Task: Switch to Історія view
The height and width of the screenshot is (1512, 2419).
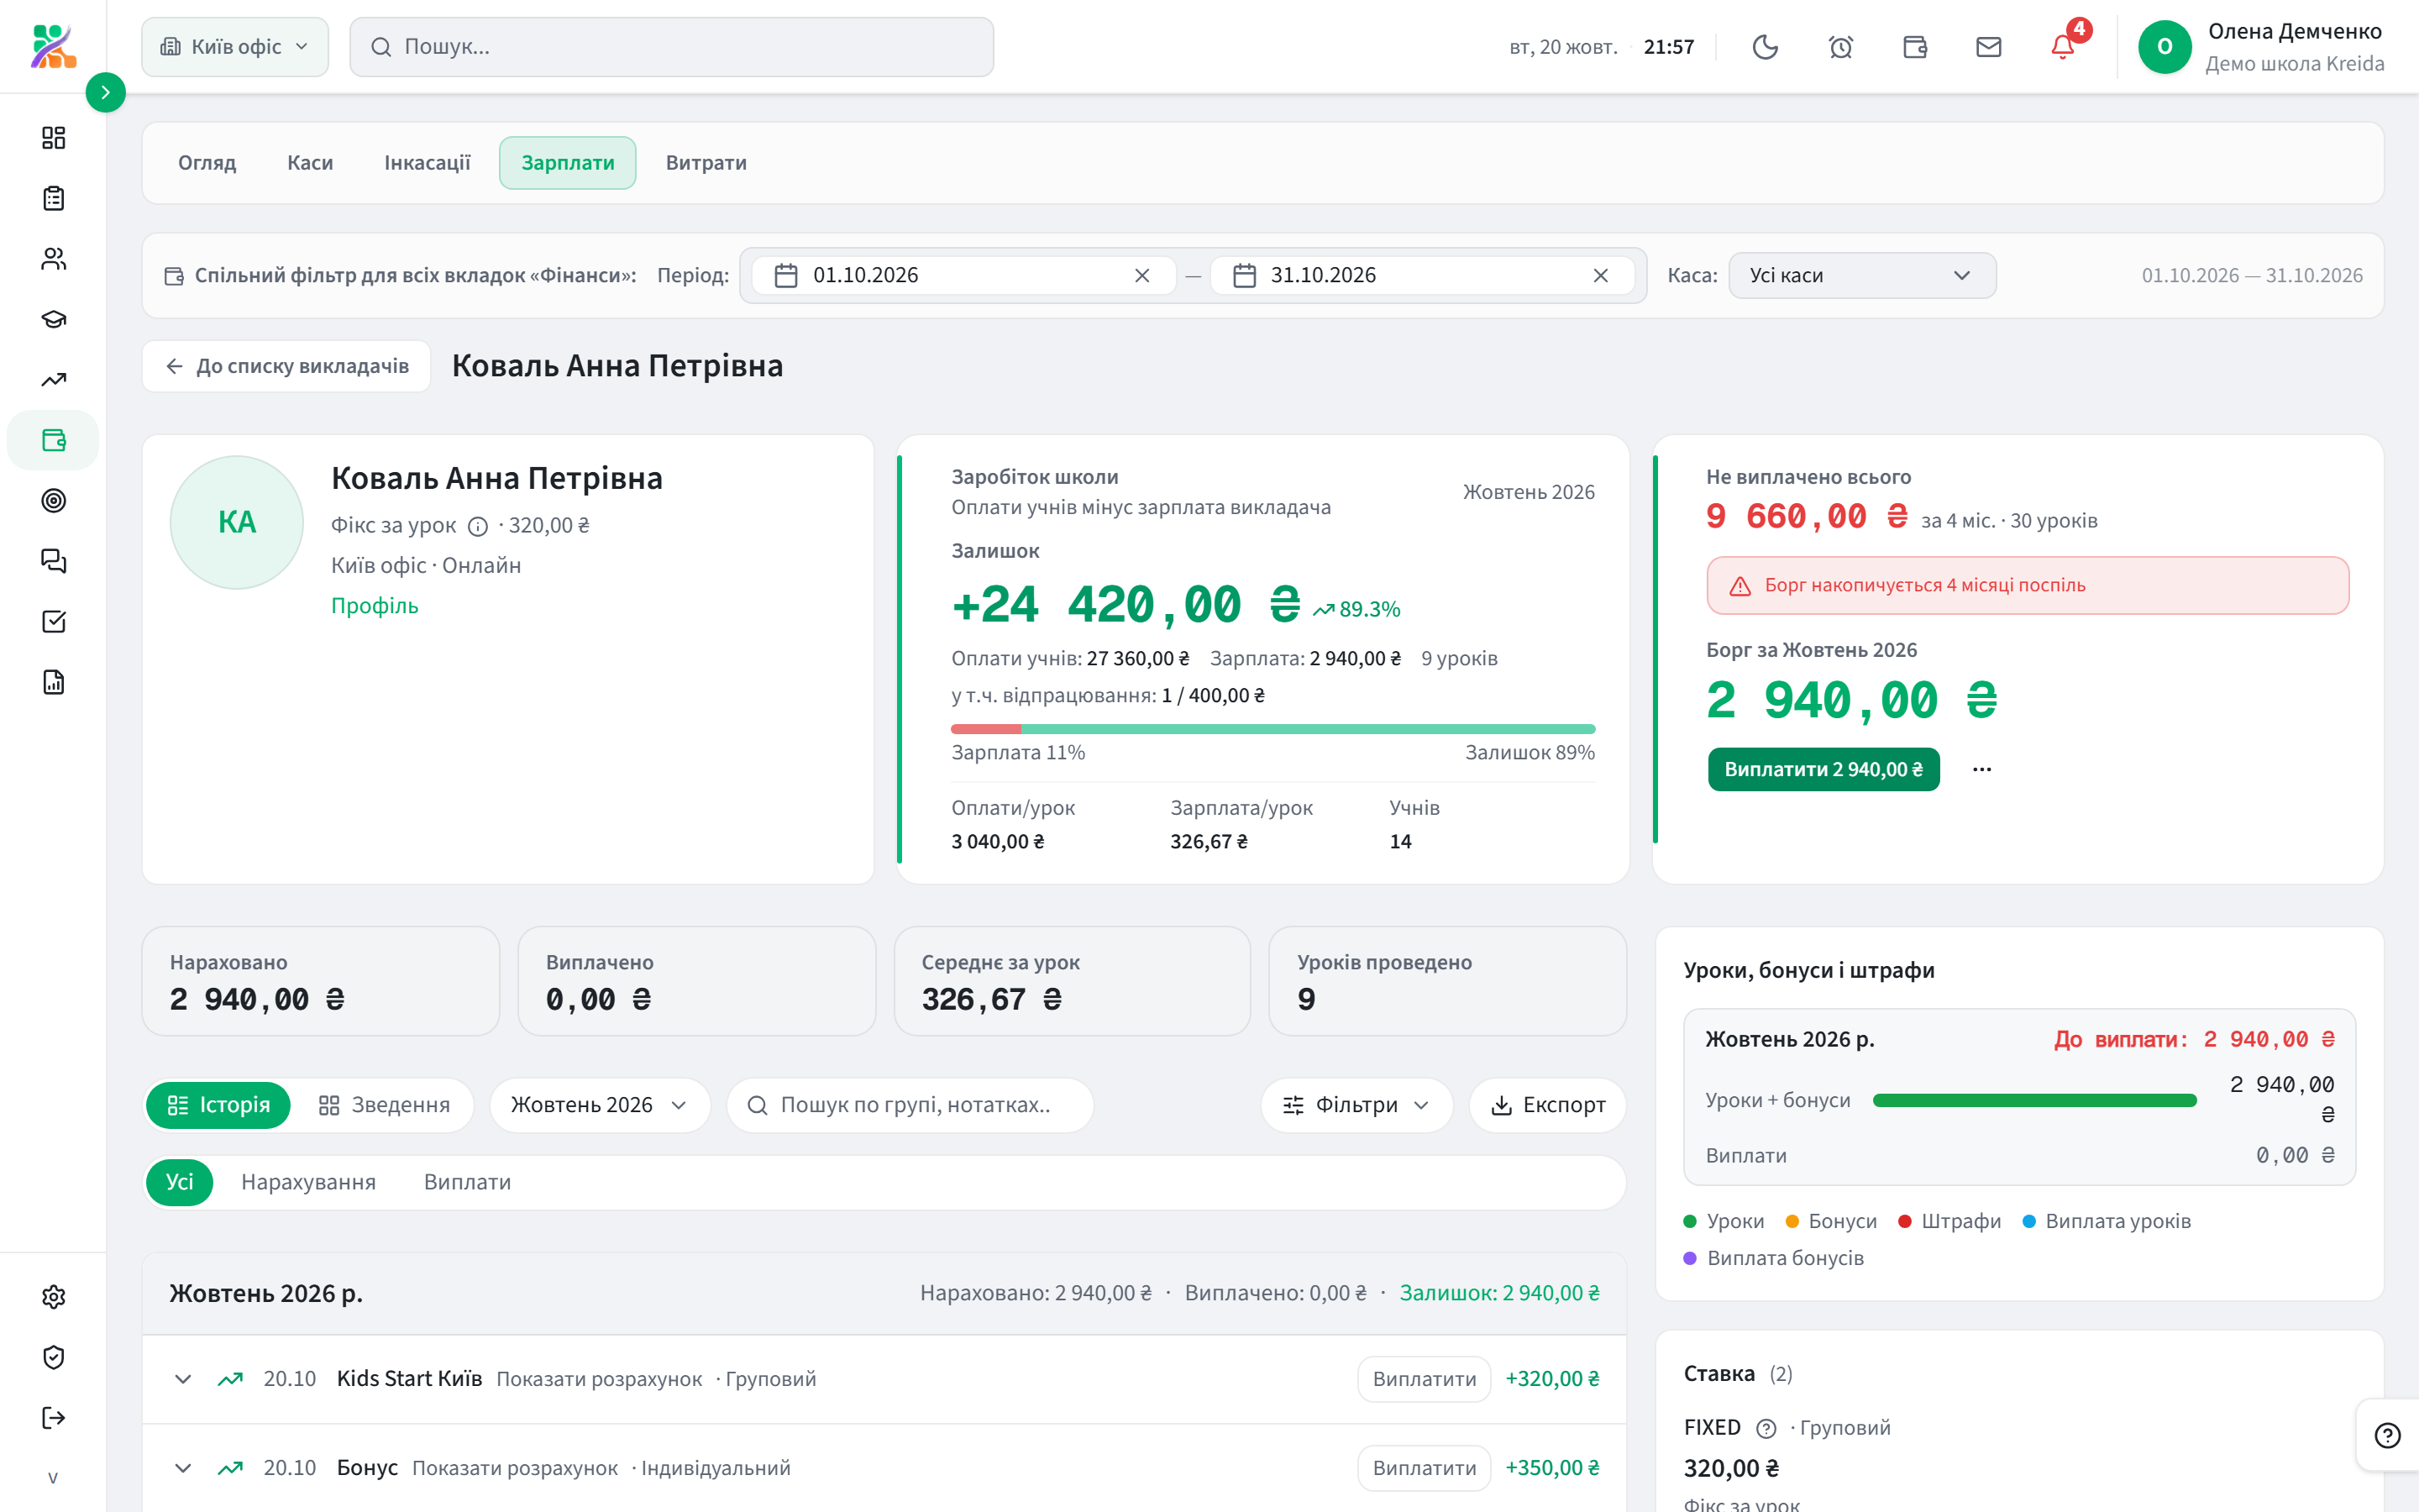Action: 219,1105
